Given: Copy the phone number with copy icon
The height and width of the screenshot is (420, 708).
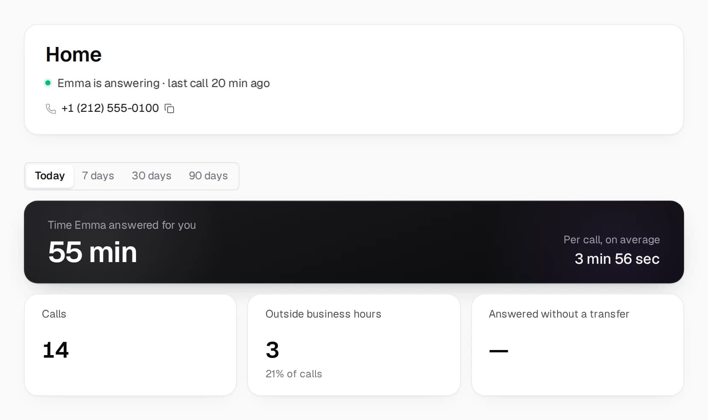Looking at the screenshot, I should coord(169,108).
